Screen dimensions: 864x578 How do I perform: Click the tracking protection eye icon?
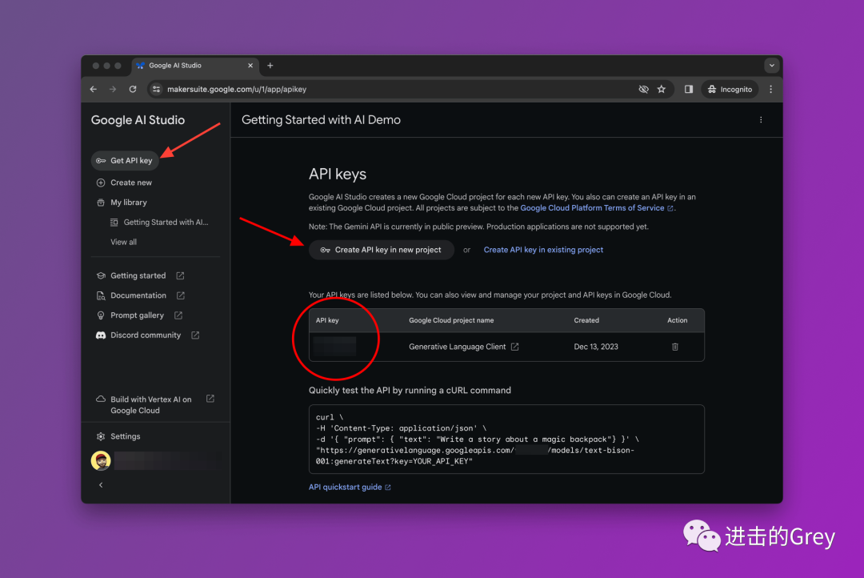[643, 89]
